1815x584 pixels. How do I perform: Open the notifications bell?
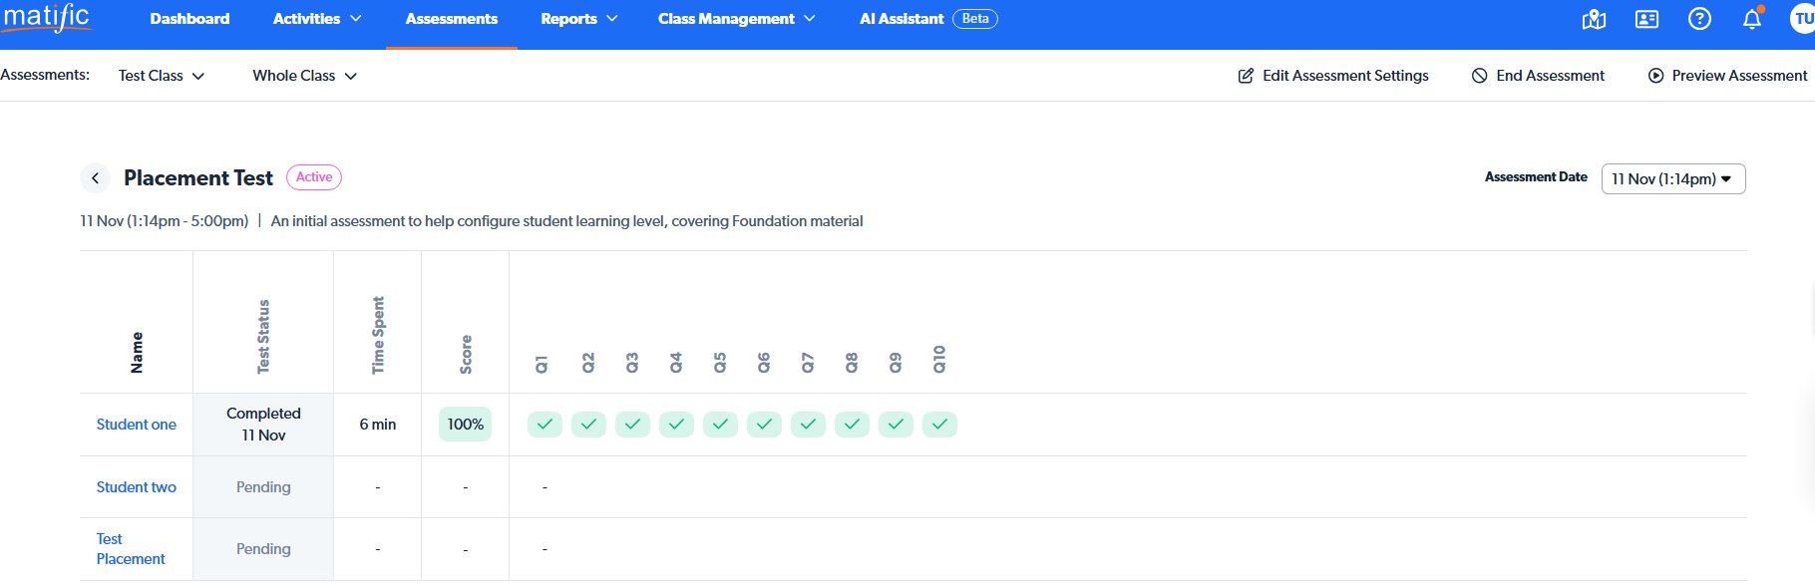pos(1752,20)
